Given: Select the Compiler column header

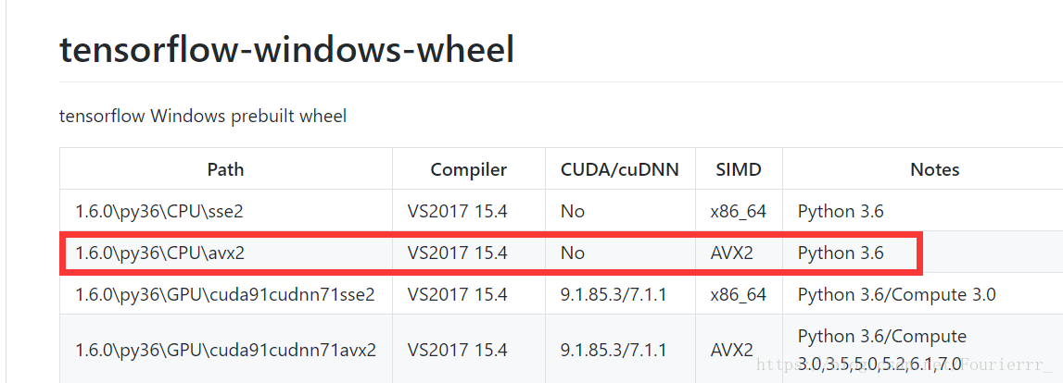Looking at the screenshot, I should coord(468,169).
